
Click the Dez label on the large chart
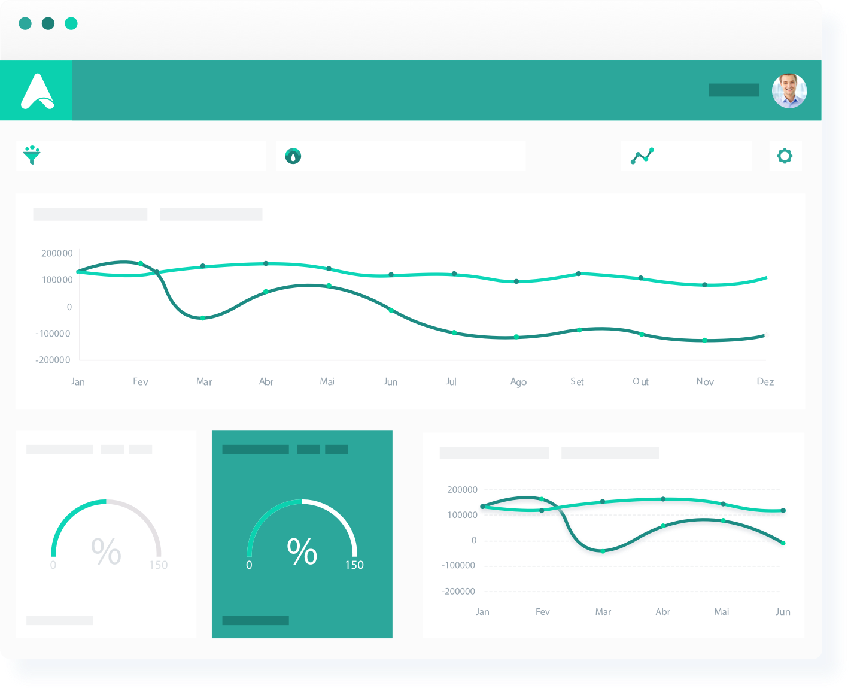tap(765, 382)
